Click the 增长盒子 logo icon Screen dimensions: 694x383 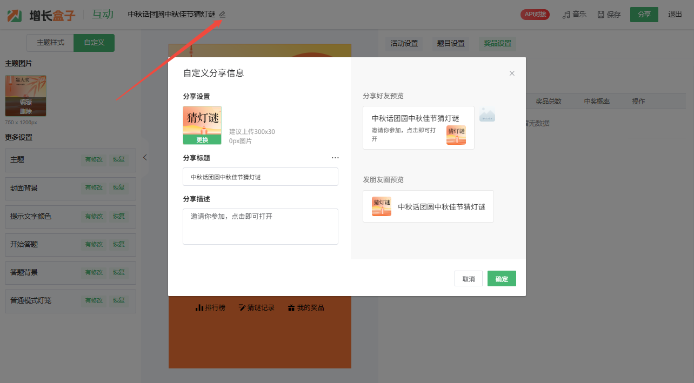point(15,15)
